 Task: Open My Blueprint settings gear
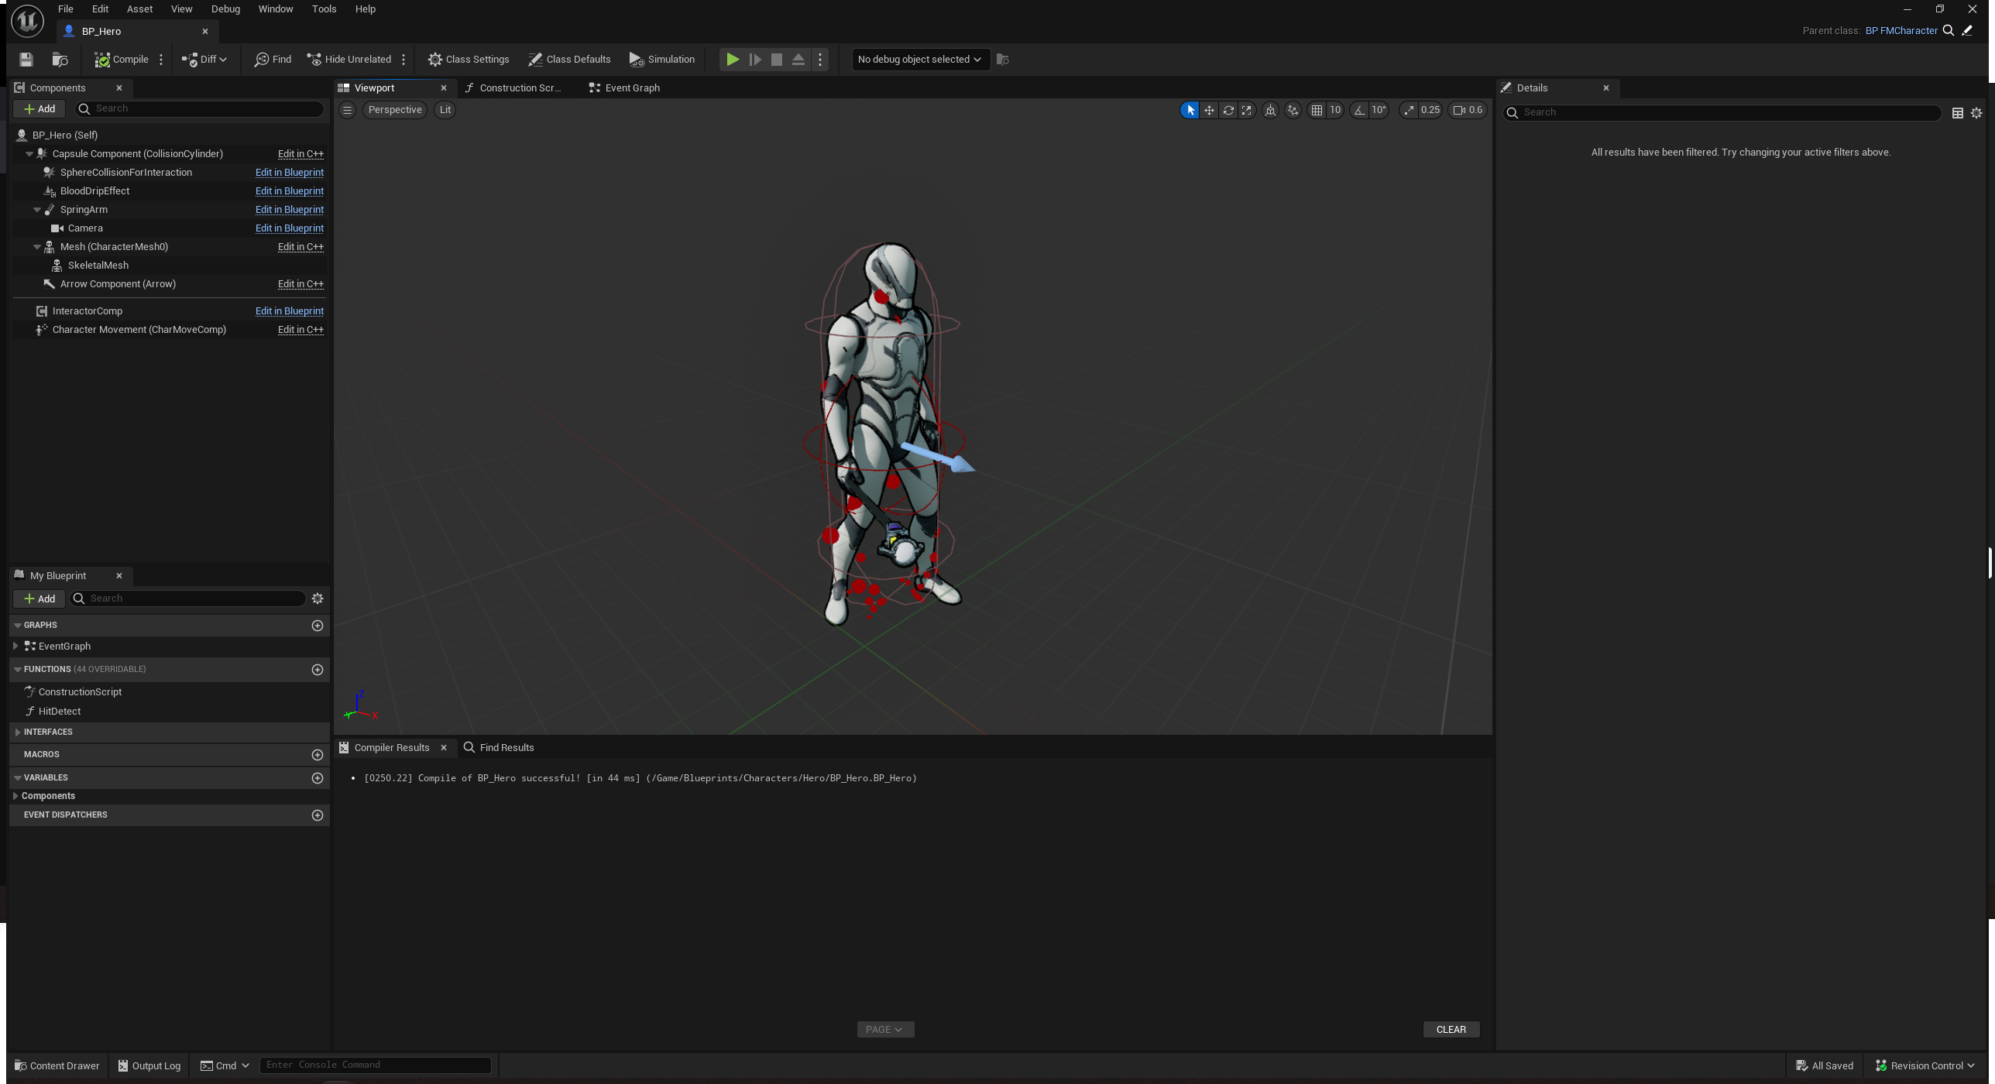(318, 599)
